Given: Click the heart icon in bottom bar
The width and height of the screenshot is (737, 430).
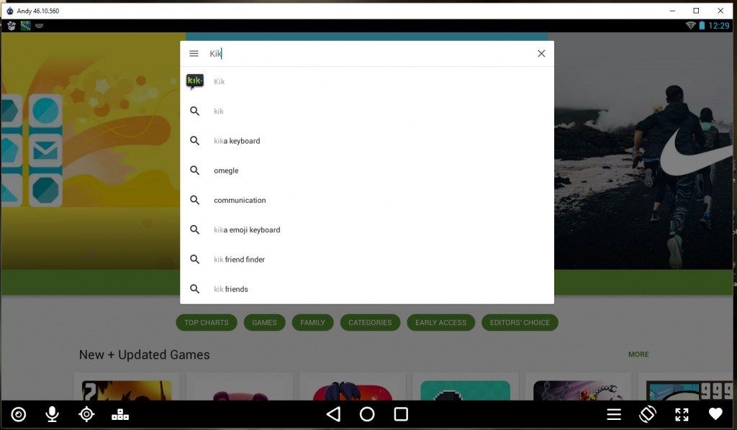Looking at the screenshot, I should (715, 414).
